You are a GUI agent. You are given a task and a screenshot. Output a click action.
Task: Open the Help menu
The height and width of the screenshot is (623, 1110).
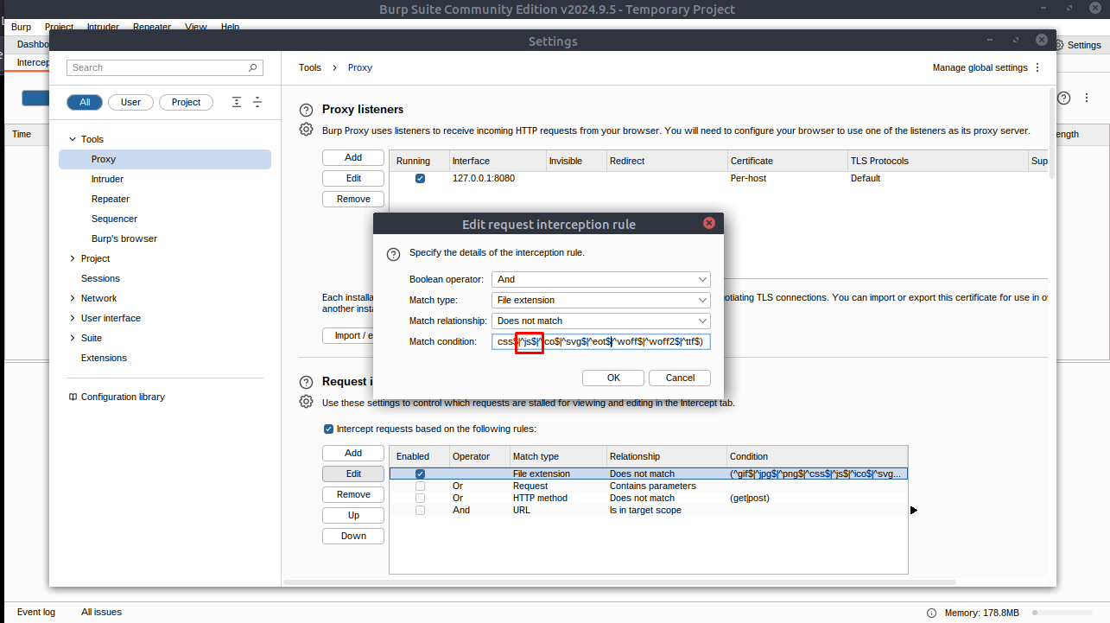pos(230,27)
